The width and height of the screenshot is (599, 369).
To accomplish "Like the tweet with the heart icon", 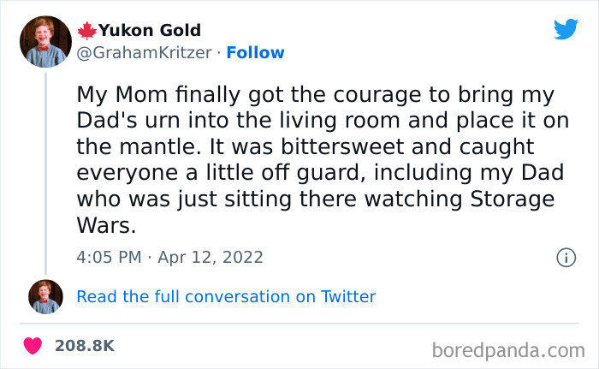I will (x=33, y=346).
